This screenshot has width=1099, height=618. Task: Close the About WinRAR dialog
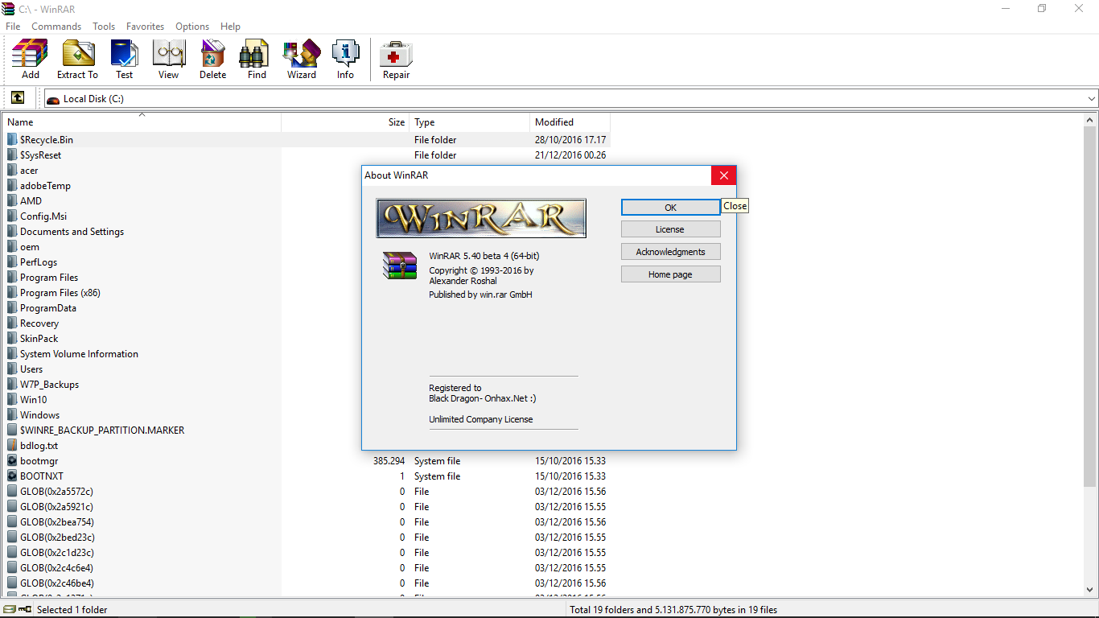723,175
